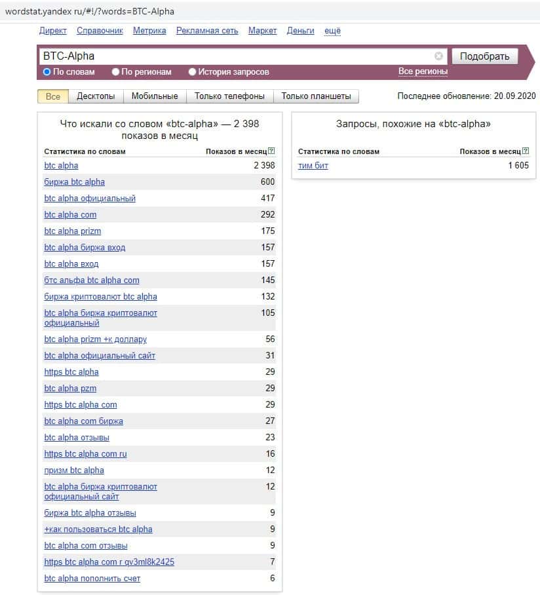Open the 'btc alpha официальный сайт' link
Image resolution: width=540 pixels, height=595 pixels.
[x=100, y=356]
